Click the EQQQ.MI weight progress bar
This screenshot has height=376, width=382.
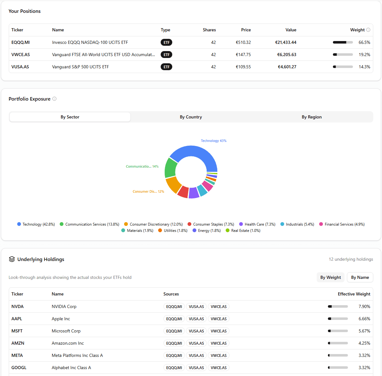click(343, 42)
